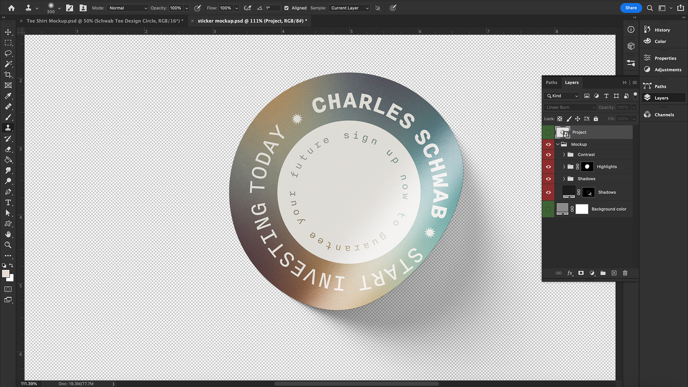The width and height of the screenshot is (688, 387).
Task: Collapse the Mockup group
Action: [558, 144]
